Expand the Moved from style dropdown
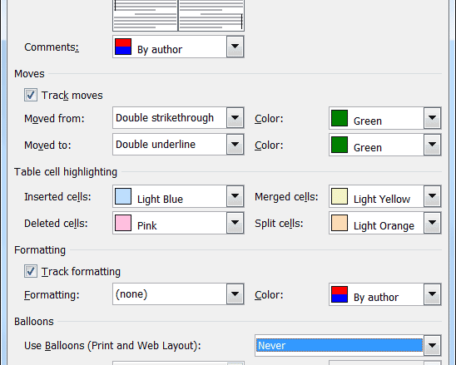Image resolution: width=456 pixels, height=365 pixels. [235, 118]
